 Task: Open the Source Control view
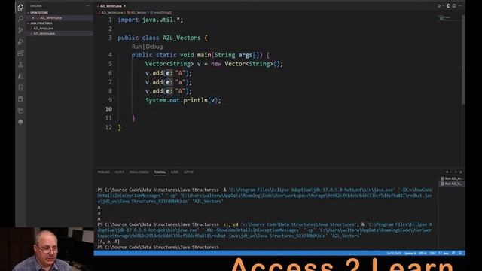(x=20, y=30)
